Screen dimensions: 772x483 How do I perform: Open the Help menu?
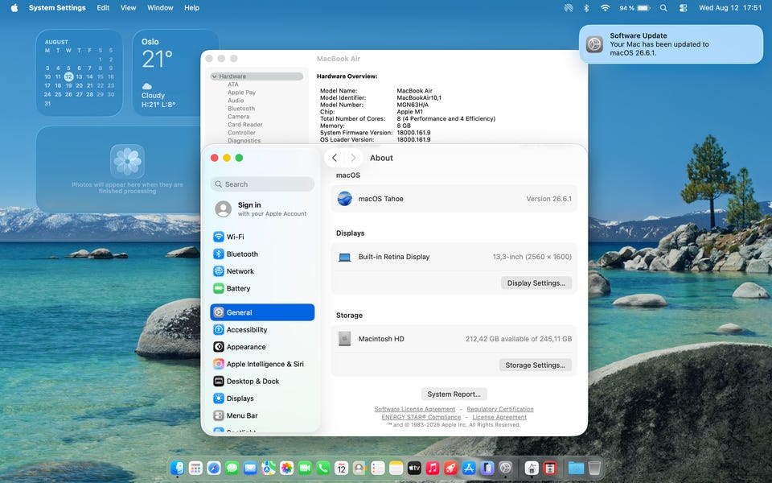[x=191, y=8]
